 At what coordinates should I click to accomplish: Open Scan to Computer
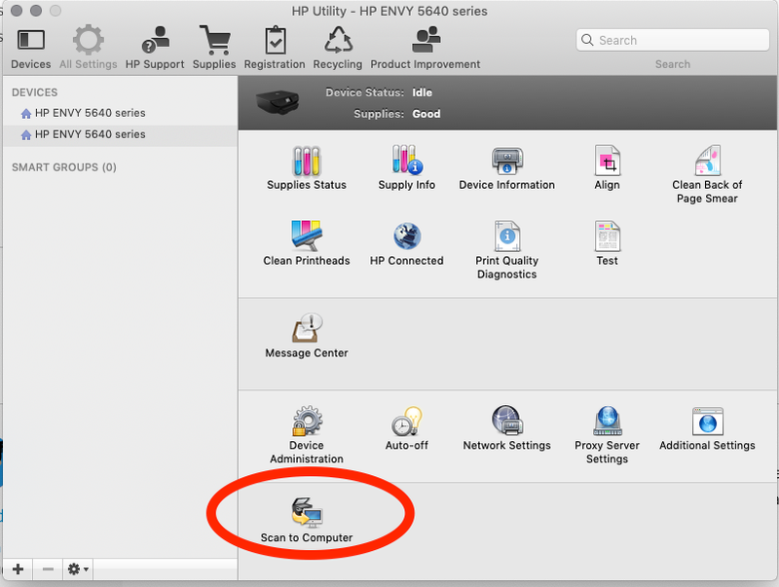(x=307, y=521)
